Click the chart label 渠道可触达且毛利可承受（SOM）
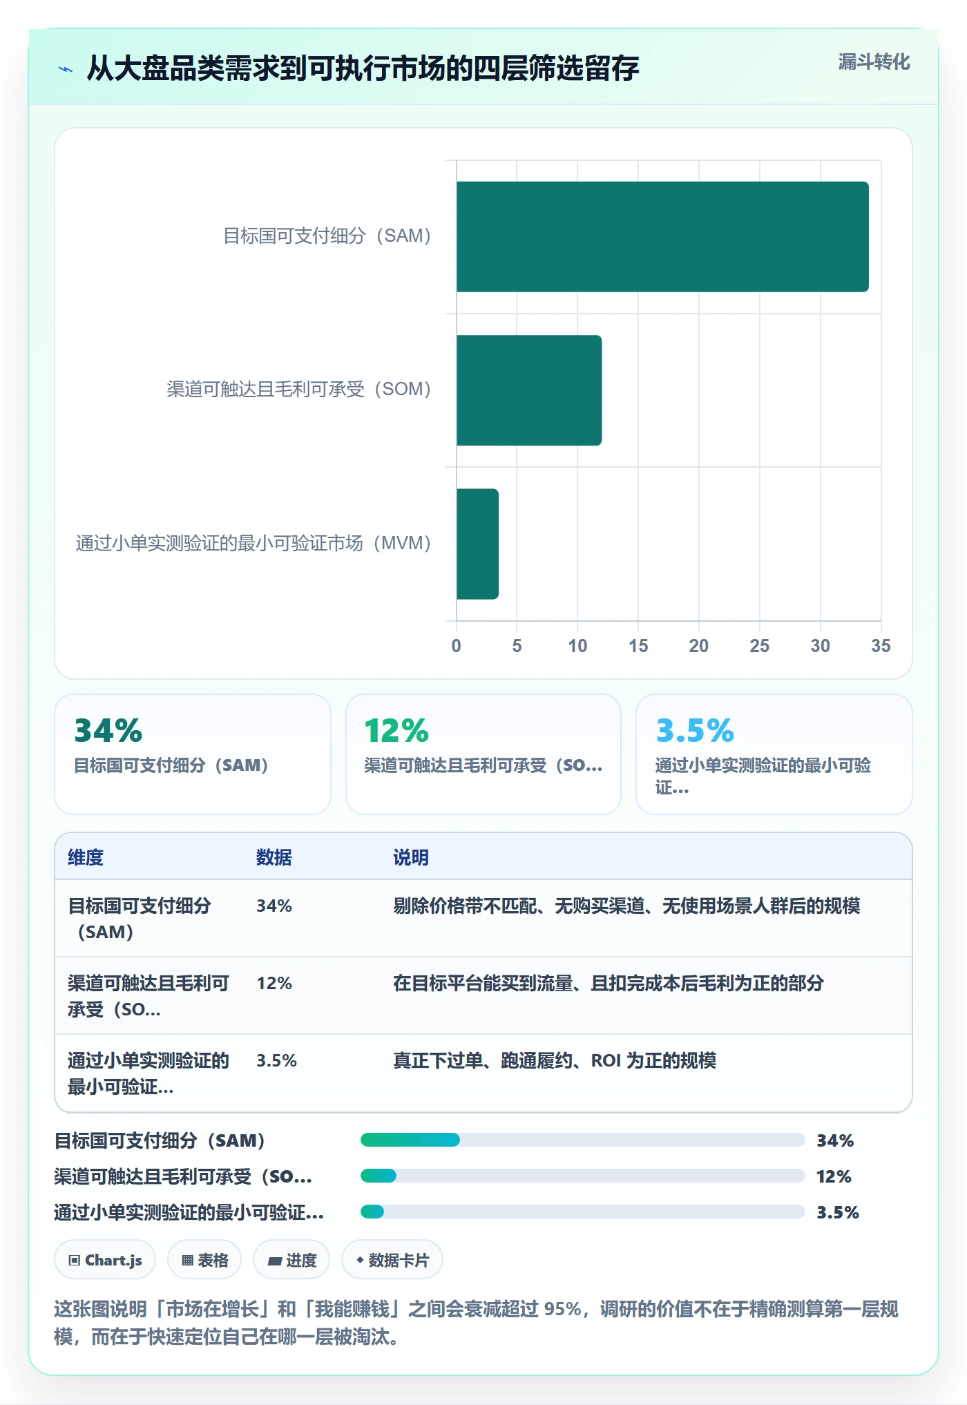The image size is (967, 1405). [x=300, y=390]
